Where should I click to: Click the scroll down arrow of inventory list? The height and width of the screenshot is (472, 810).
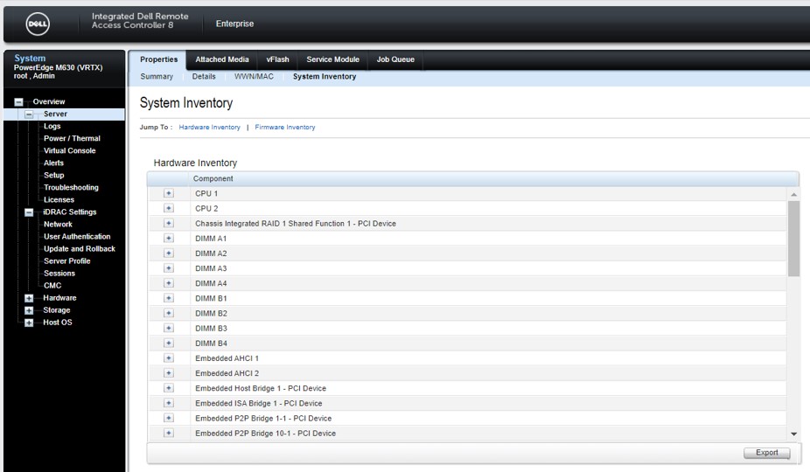pos(793,434)
